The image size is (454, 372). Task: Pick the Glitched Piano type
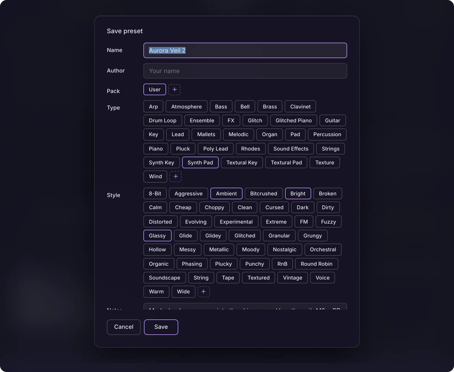point(293,120)
